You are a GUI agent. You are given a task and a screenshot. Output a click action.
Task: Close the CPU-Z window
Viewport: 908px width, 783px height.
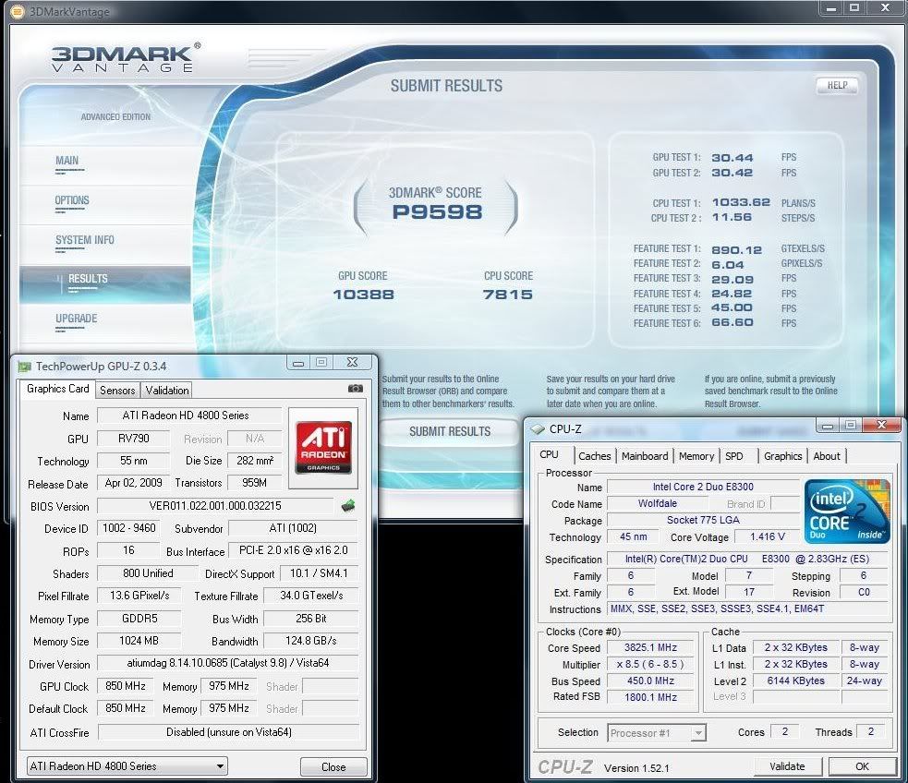pos(881,426)
